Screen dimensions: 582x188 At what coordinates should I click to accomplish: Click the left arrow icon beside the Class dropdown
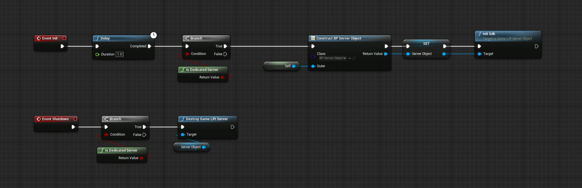click(x=350, y=58)
